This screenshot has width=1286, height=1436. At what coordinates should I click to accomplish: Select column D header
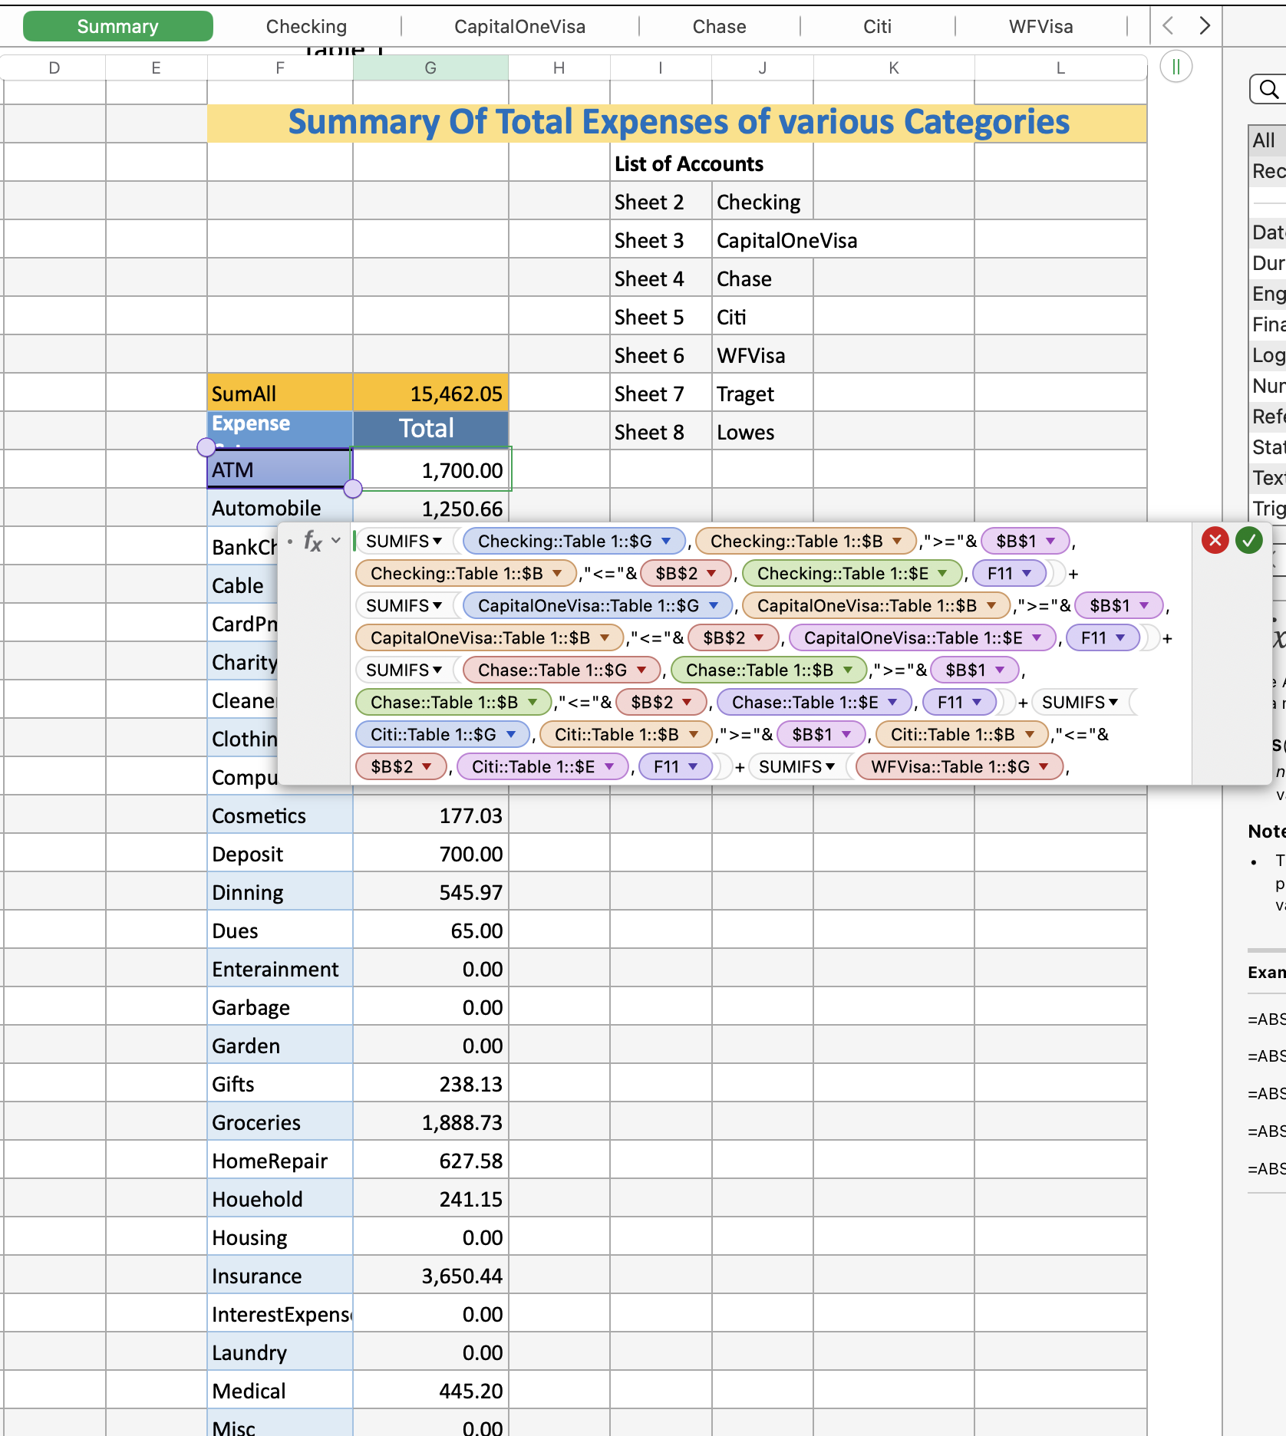point(54,68)
